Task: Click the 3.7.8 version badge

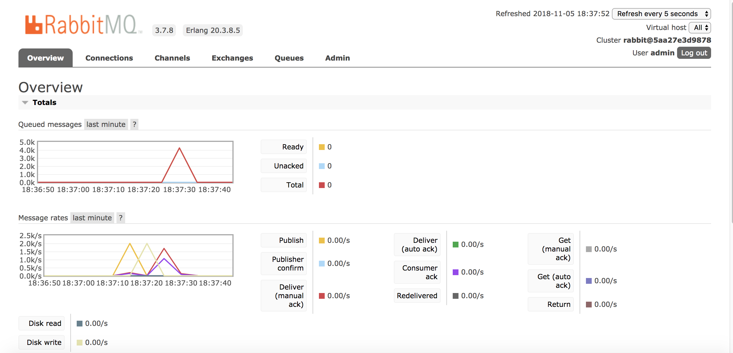Action: pyautogui.click(x=164, y=30)
